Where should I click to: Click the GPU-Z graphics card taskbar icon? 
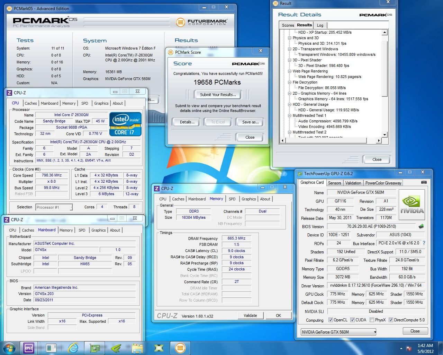click(x=94, y=348)
